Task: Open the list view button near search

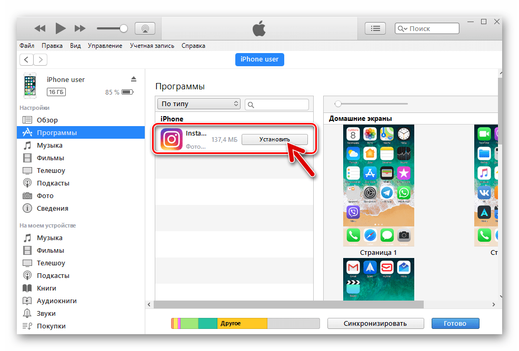Action: coord(375,28)
